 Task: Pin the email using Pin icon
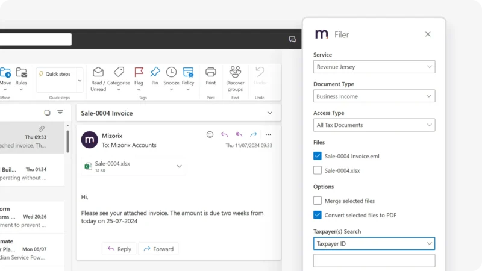[x=155, y=72]
